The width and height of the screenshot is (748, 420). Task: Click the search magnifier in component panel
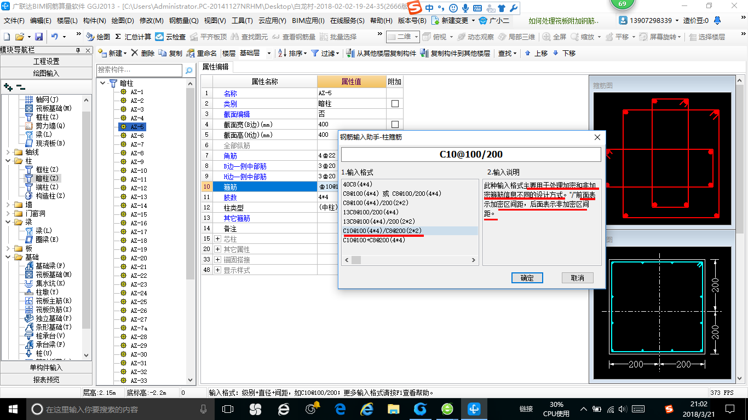pos(188,71)
